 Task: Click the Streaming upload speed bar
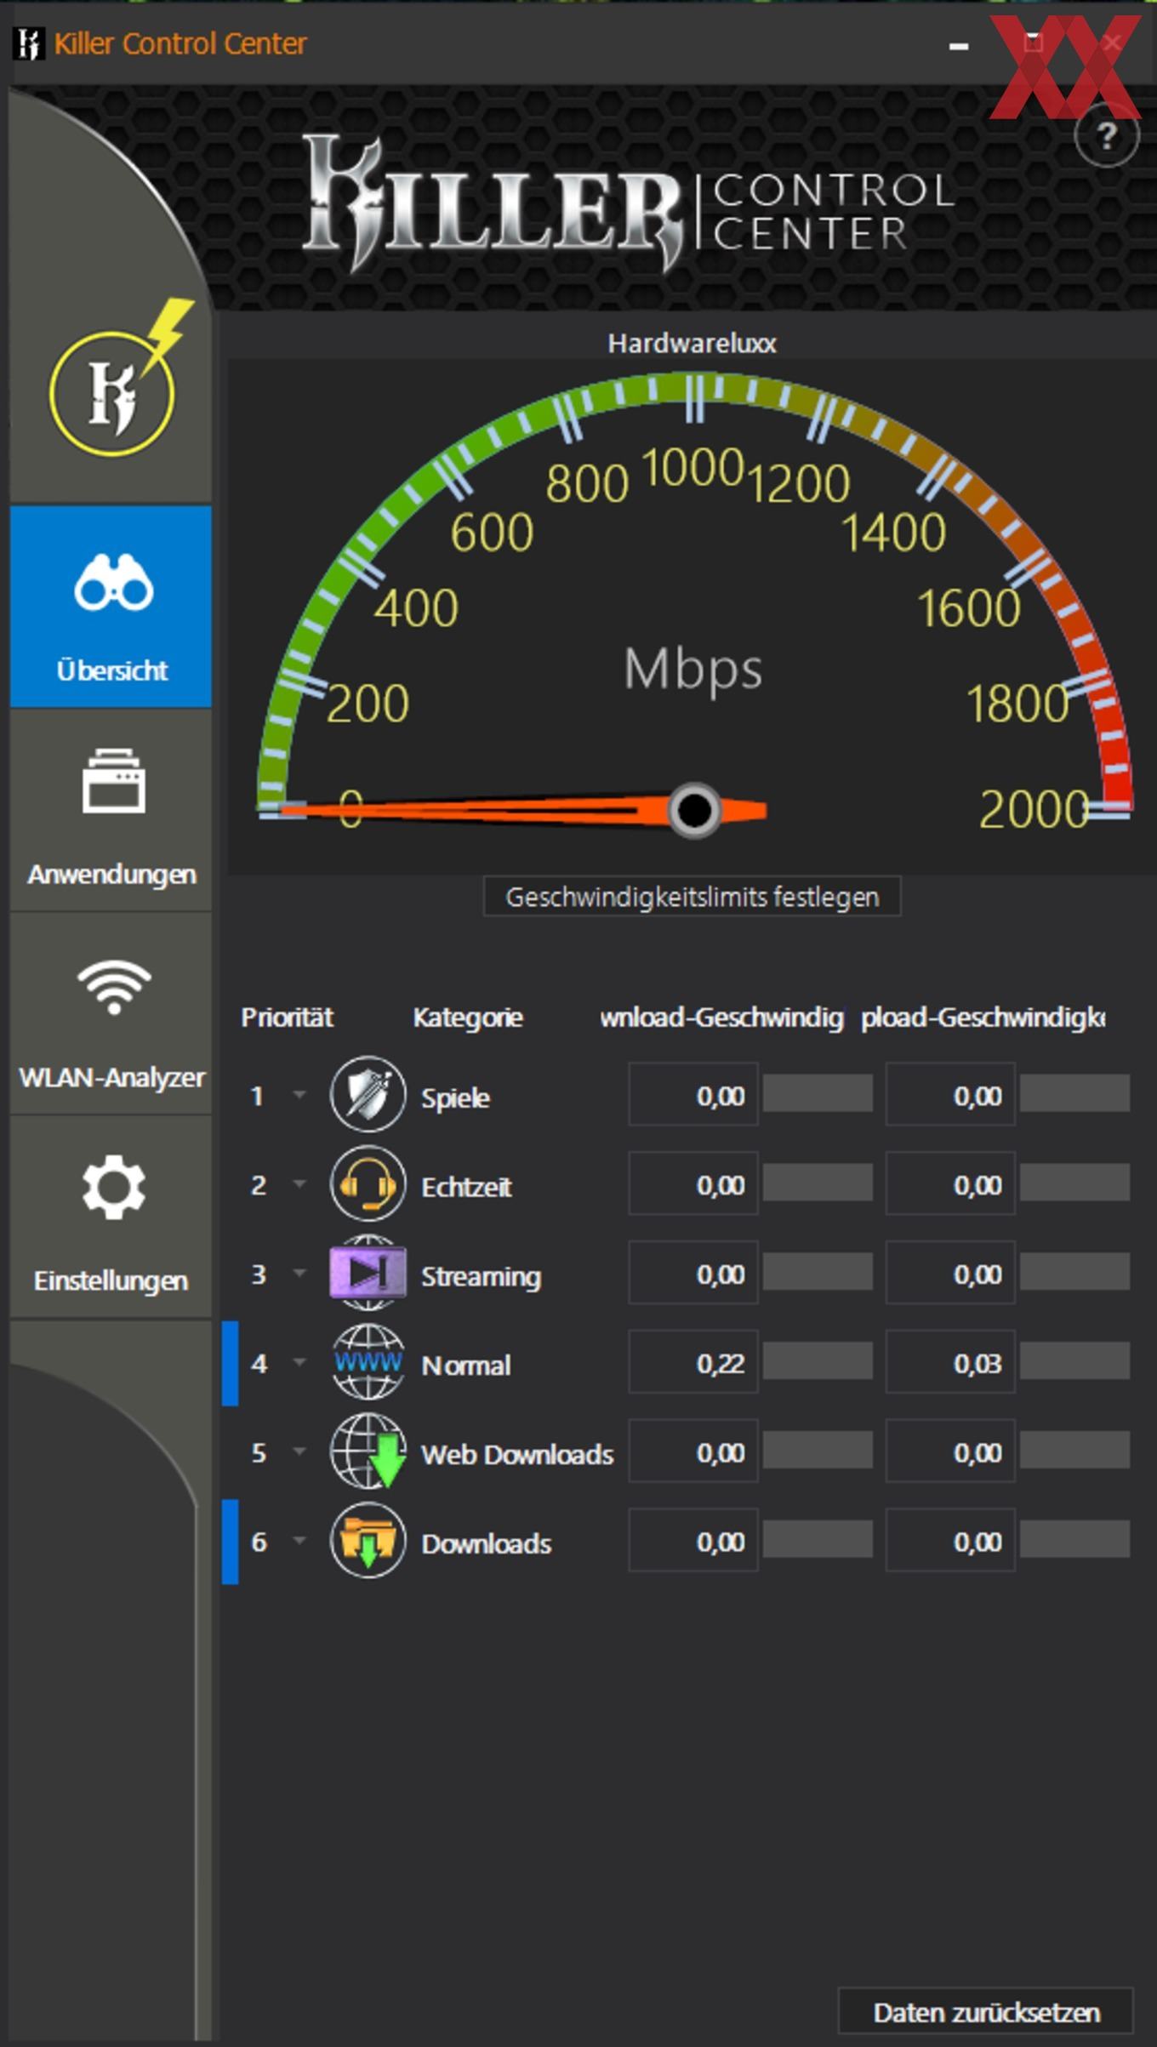click(x=1075, y=1272)
